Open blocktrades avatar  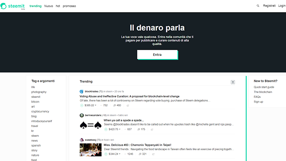(x=81, y=91)
